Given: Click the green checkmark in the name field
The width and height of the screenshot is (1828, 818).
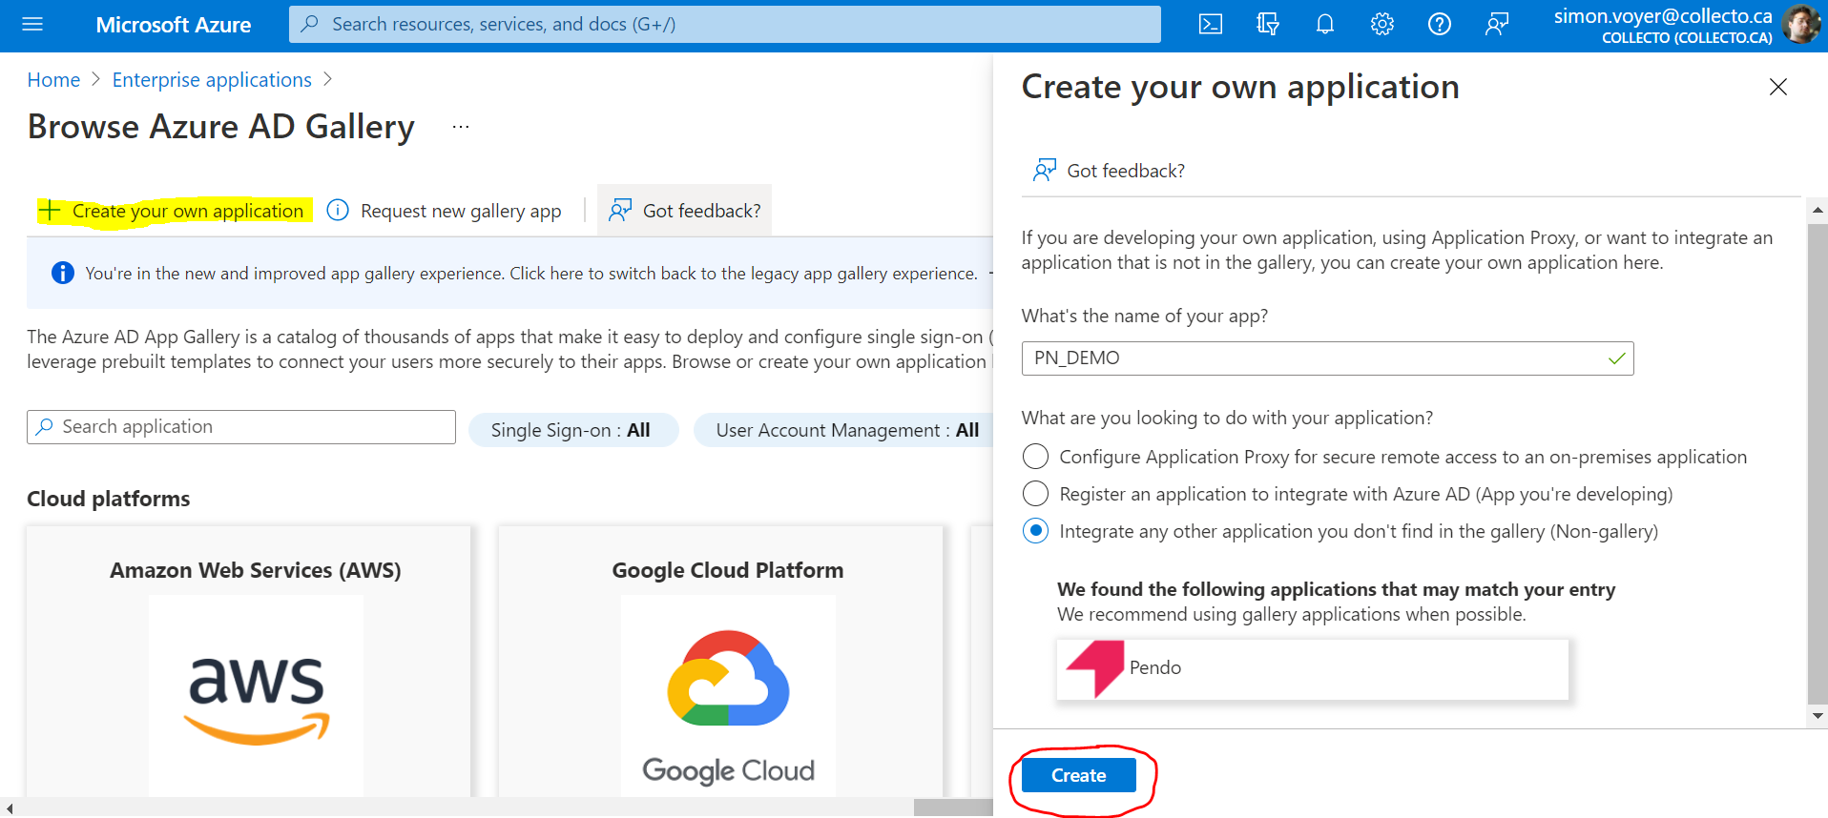Looking at the screenshot, I should click(x=1617, y=358).
